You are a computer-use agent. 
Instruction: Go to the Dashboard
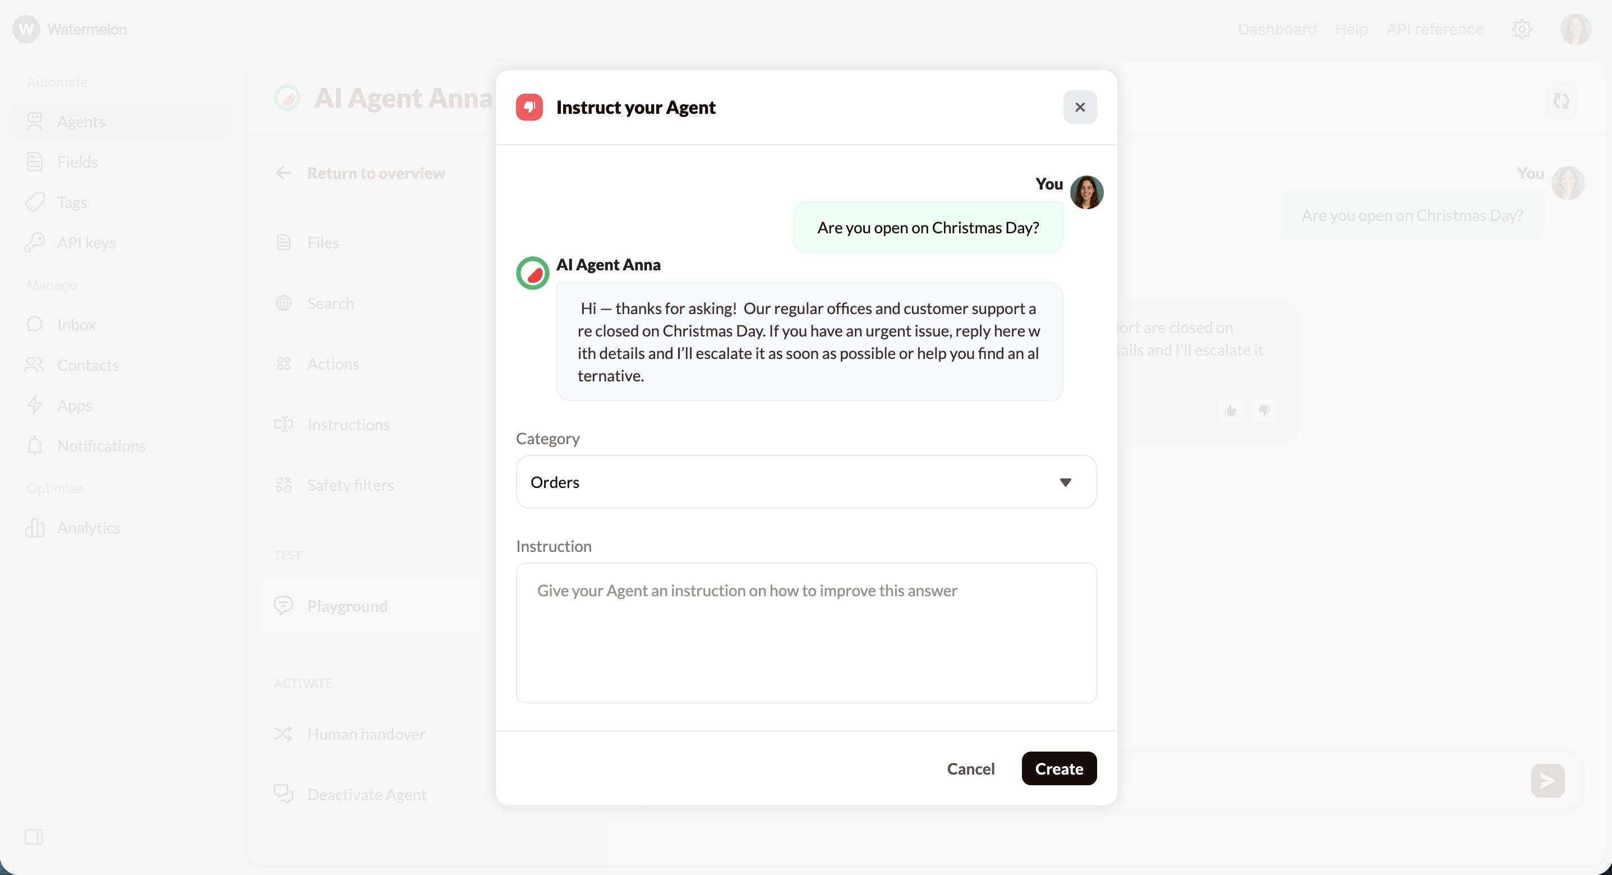1277,29
